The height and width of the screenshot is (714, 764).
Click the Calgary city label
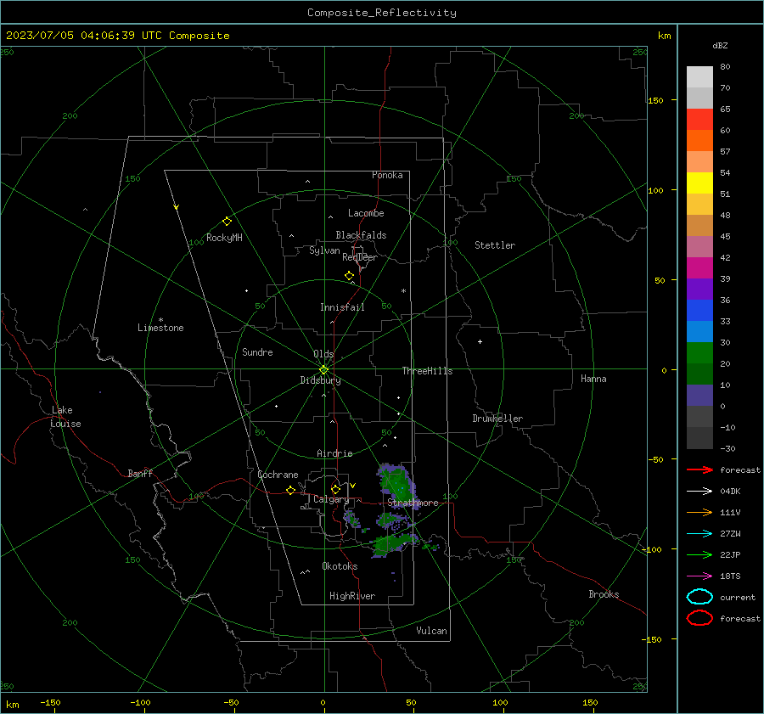tap(331, 499)
